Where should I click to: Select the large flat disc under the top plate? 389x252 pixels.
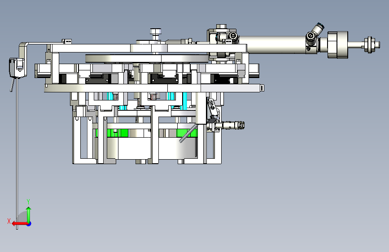[x=147, y=59]
